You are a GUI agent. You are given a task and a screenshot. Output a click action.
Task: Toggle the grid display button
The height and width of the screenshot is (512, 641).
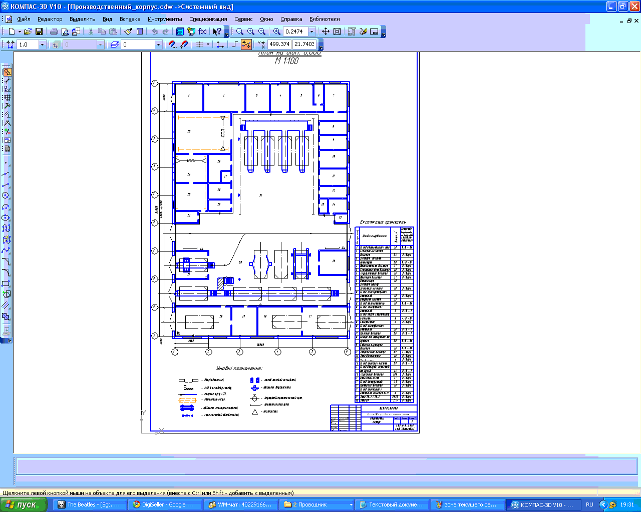point(199,44)
